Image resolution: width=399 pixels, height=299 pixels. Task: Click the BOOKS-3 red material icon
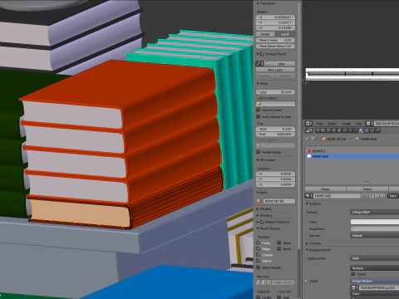point(309,151)
